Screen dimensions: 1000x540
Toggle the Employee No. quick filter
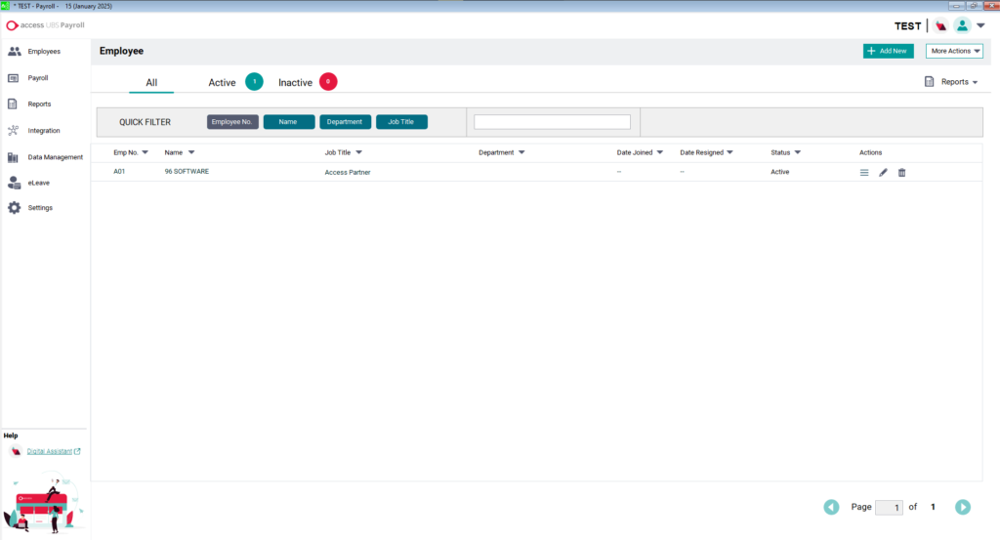tap(232, 122)
